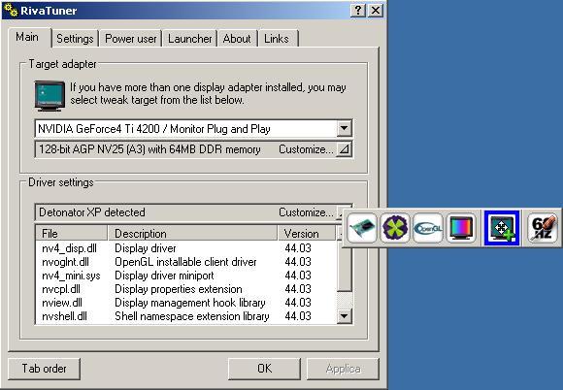Click the Tab order button
Image resolution: width=563 pixels, height=390 pixels.
click(44, 369)
